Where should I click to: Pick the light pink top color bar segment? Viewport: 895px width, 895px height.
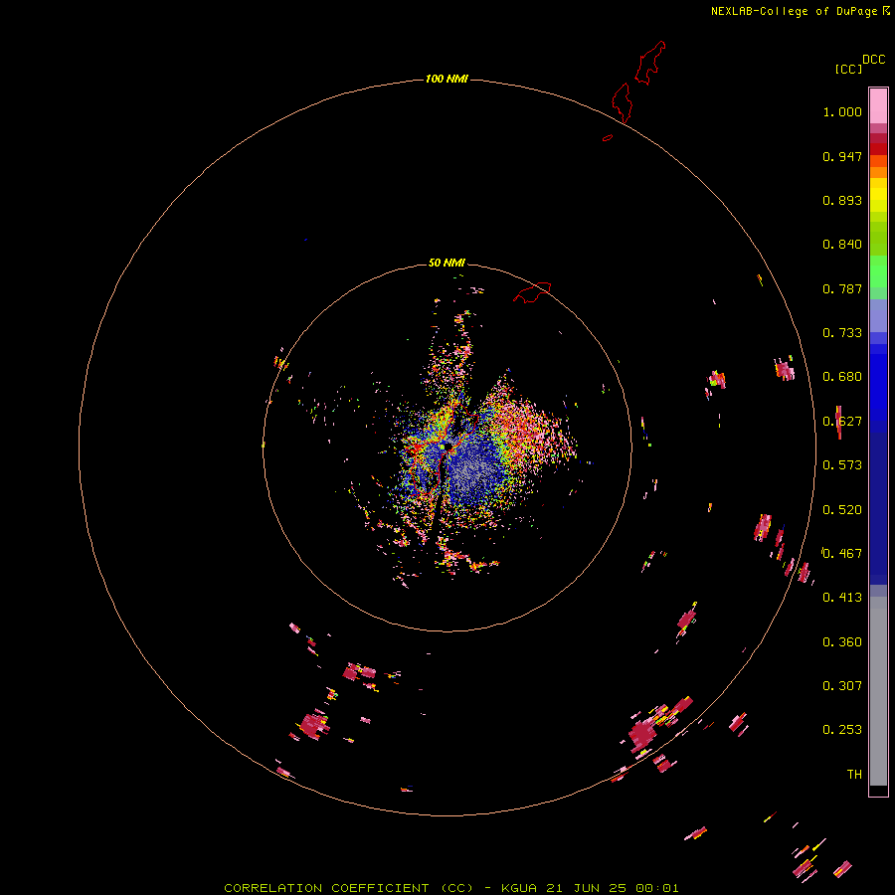point(878,106)
